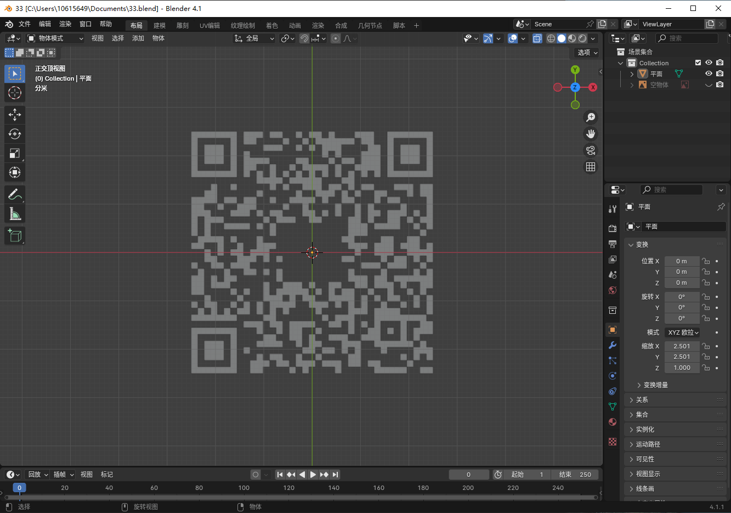Select the Add Cube tool

(15, 235)
